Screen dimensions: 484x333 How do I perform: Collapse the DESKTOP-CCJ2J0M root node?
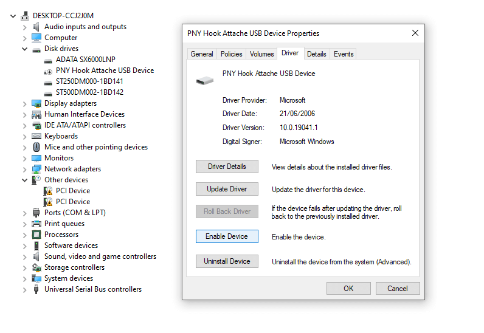[x=13, y=16]
